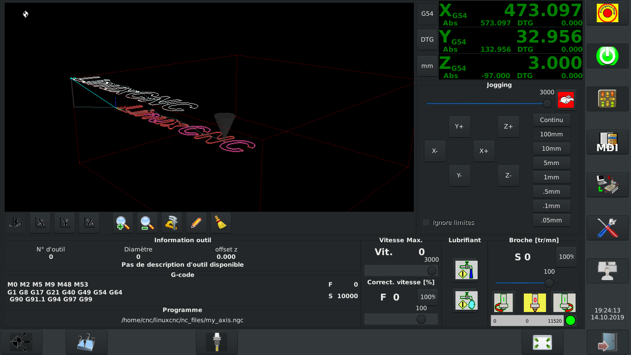Click the Z axis DRO readout

pos(510,67)
